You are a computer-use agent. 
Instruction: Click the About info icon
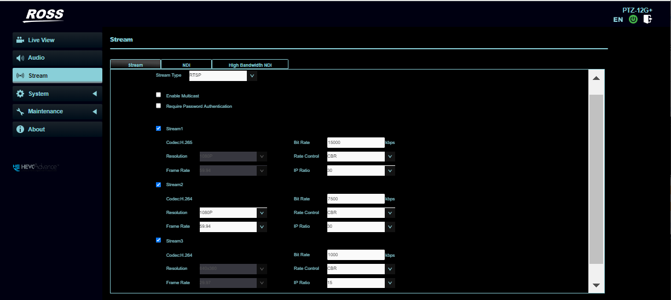(x=20, y=129)
